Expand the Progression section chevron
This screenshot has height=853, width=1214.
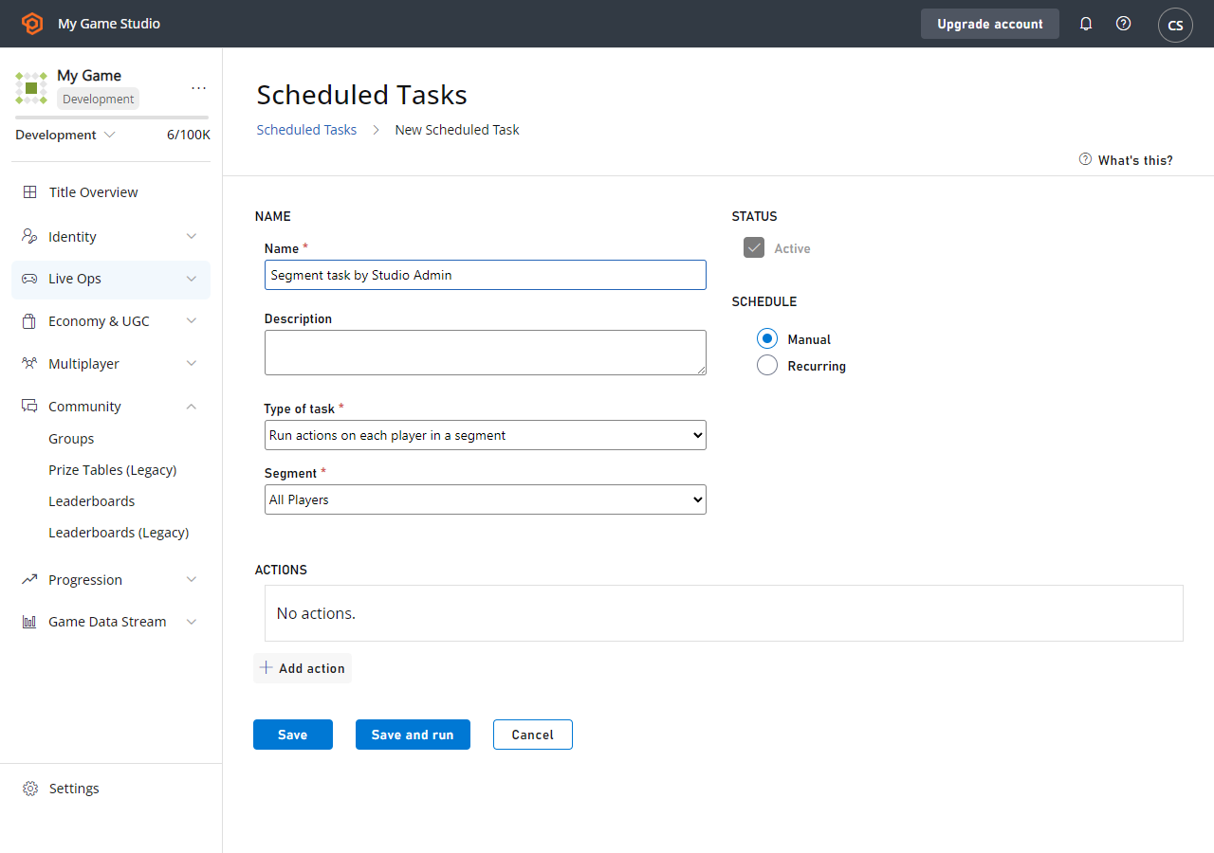coord(192,579)
